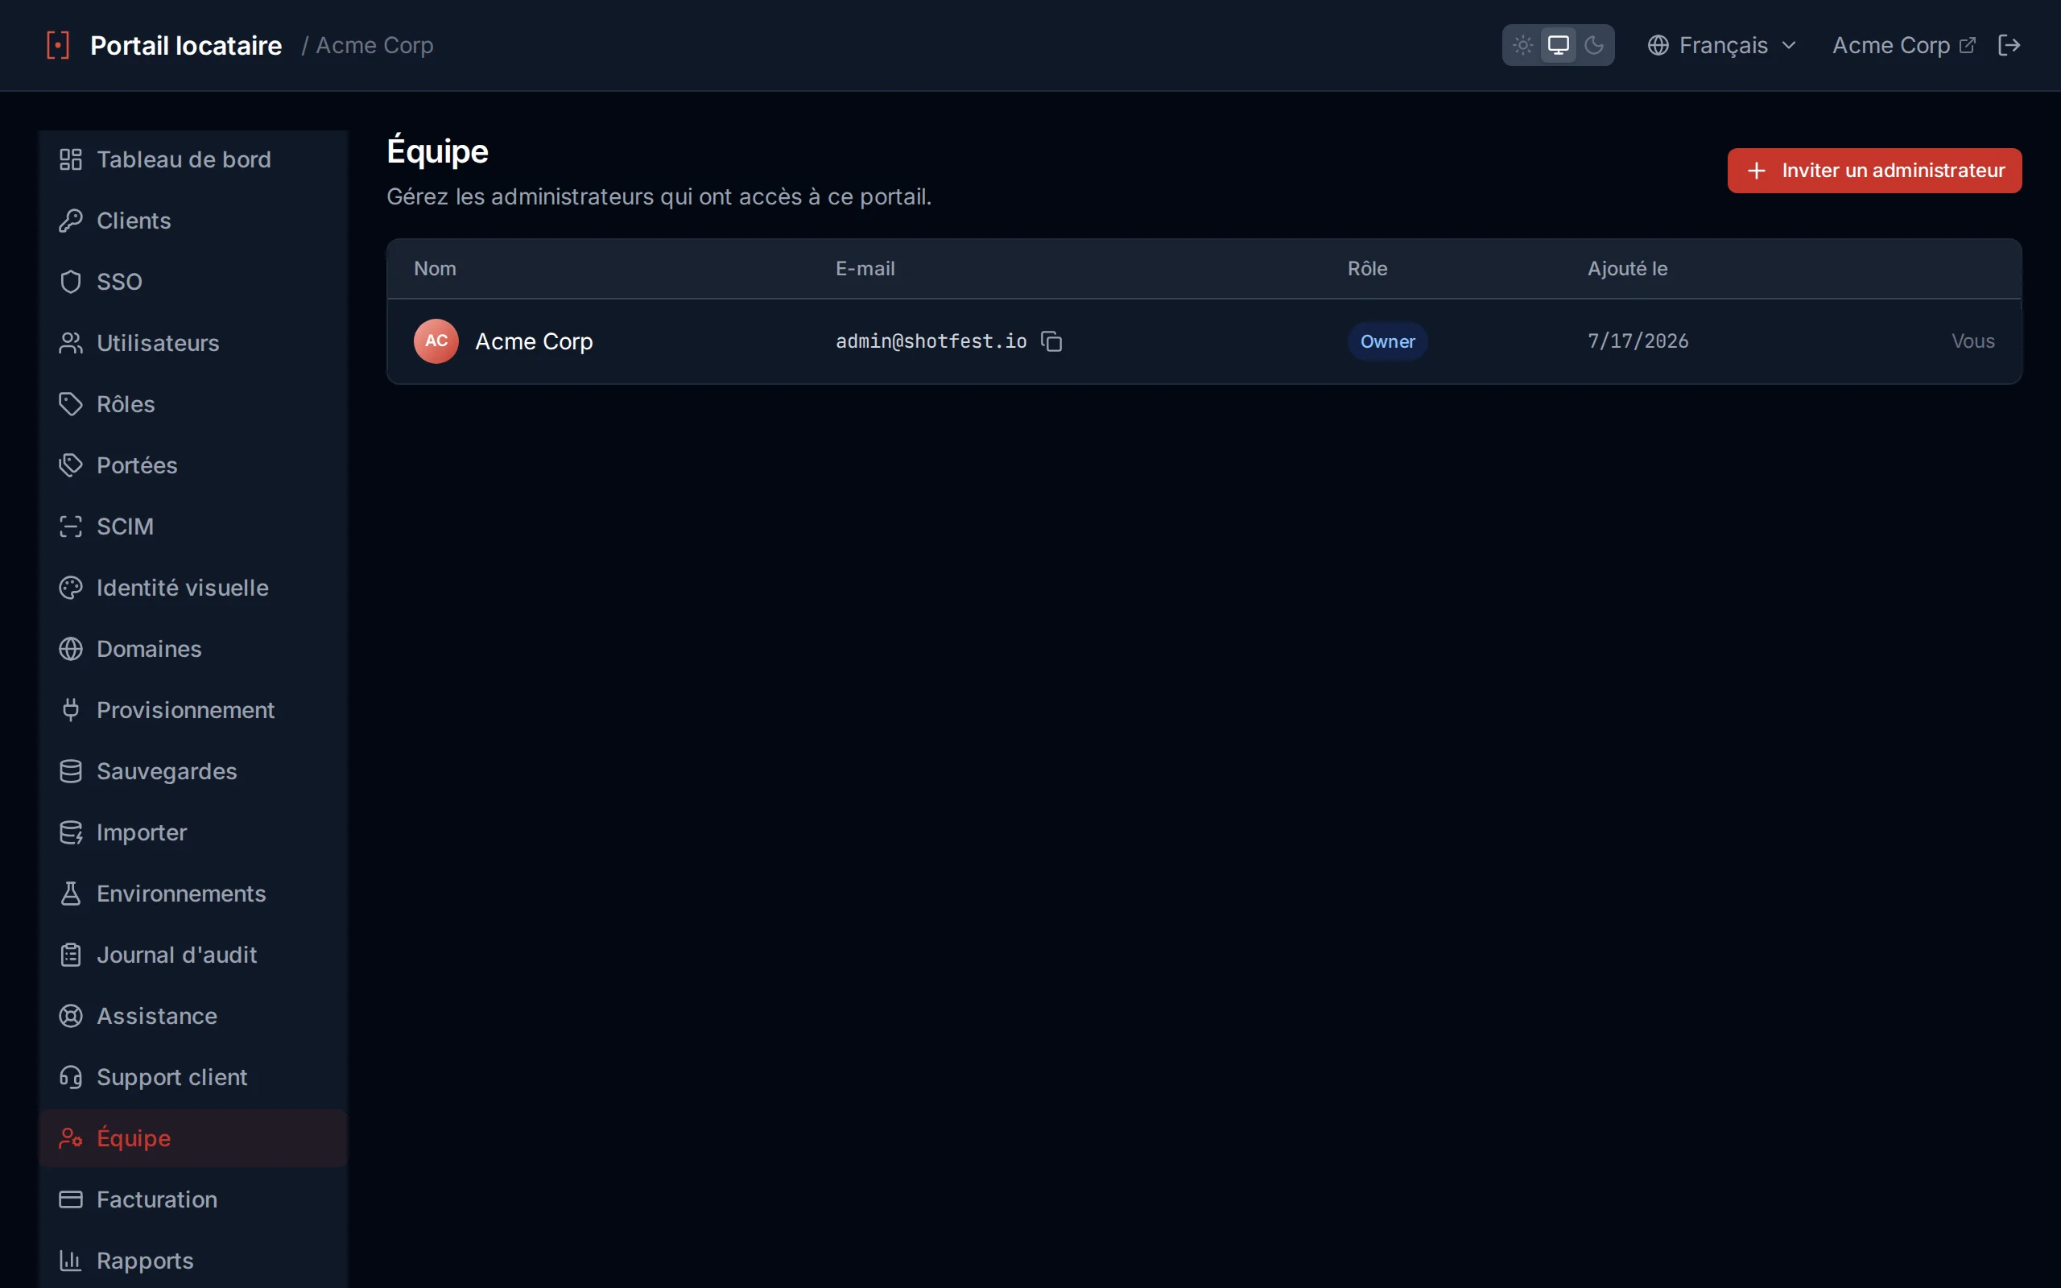
Task: Click Rapports bar chart icon
Action: coord(71,1261)
